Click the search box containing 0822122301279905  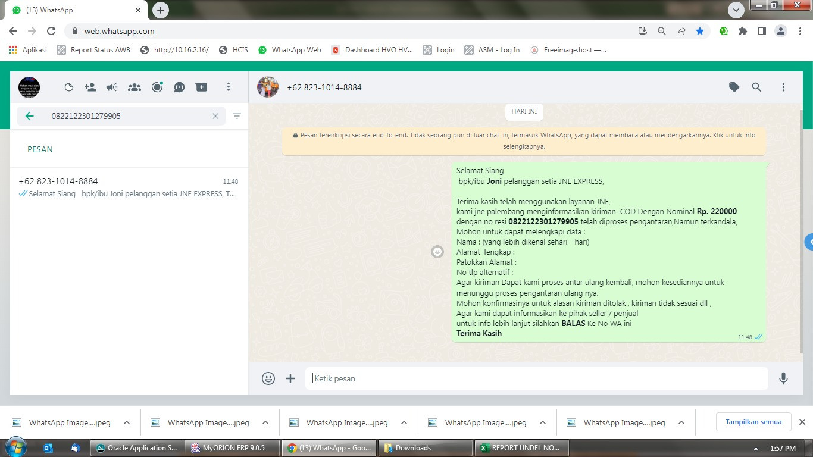click(121, 116)
